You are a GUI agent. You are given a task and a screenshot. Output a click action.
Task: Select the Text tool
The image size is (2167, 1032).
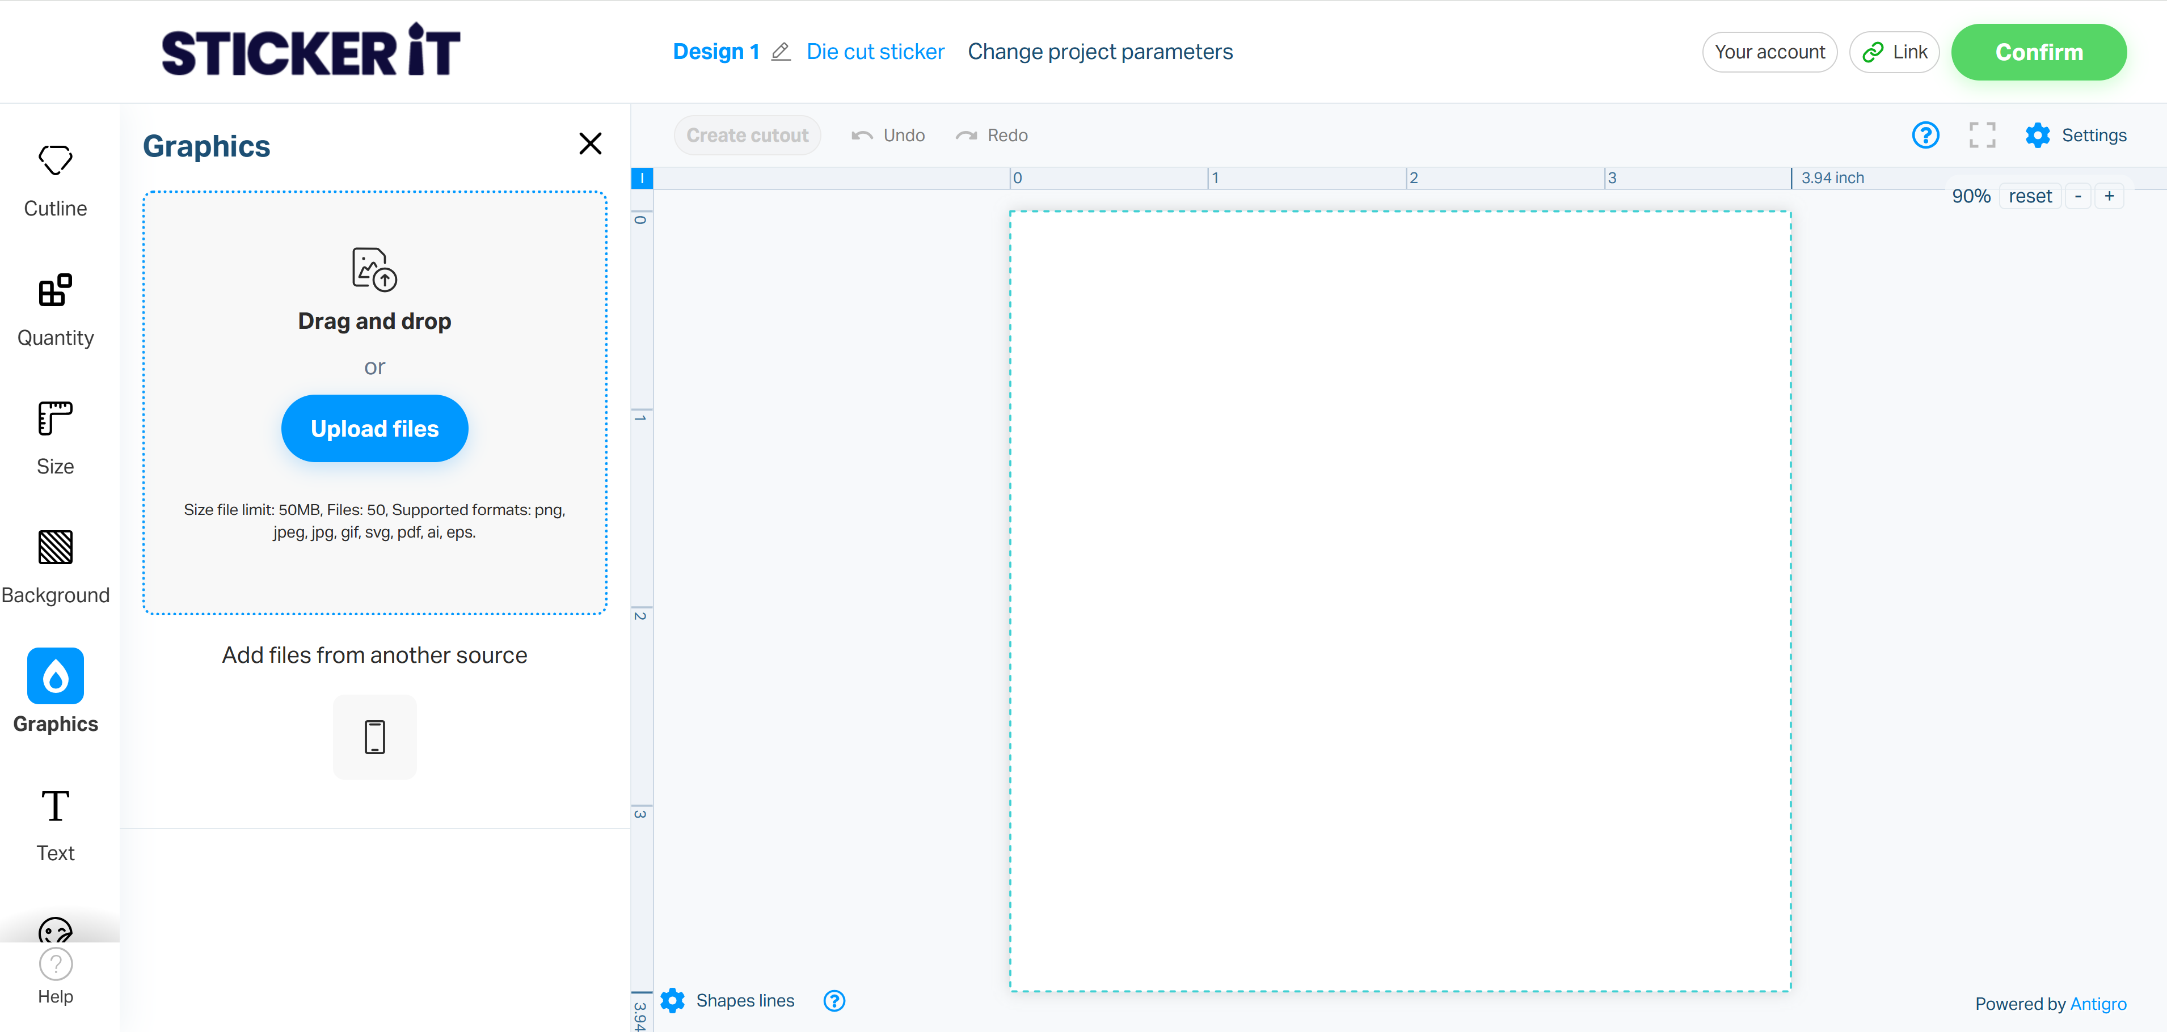coord(56,824)
